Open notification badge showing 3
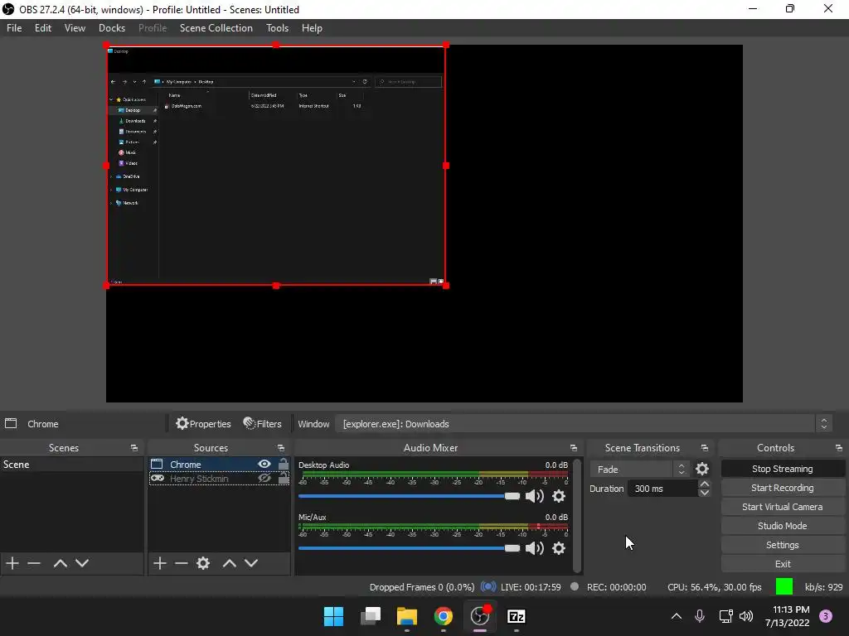This screenshot has height=636, width=849. tap(826, 616)
